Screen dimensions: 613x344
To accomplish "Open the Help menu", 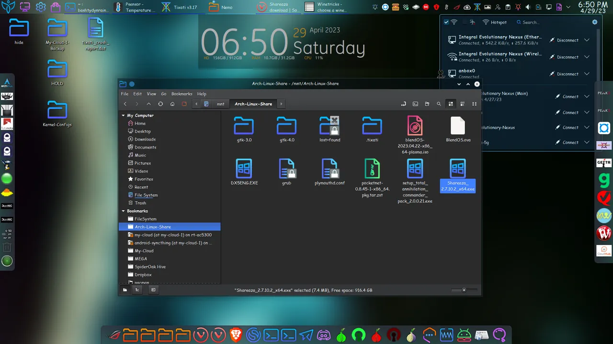I will (202, 94).
